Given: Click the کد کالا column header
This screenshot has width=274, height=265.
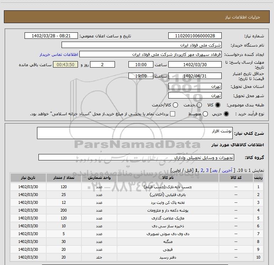Looking at the screenshot, I should [x=236, y=177].
